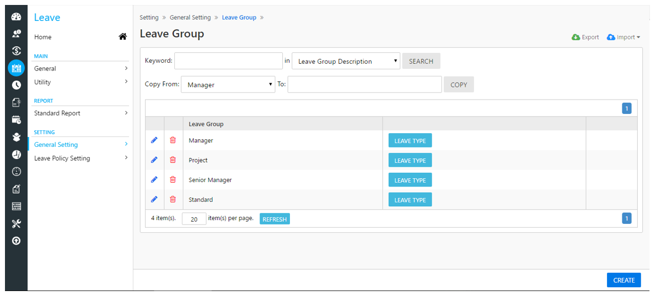The height and width of the screenshot is (296, 656).
Task: Select the Utility menu item
Action: [x=80, y=82]
